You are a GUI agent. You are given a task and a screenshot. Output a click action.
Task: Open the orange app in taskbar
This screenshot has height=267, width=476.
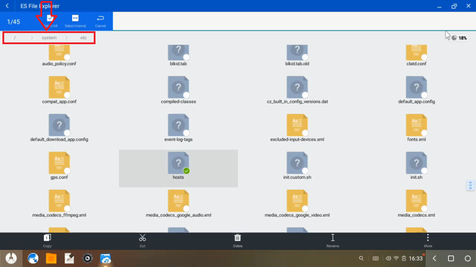[x=51, y=258]
